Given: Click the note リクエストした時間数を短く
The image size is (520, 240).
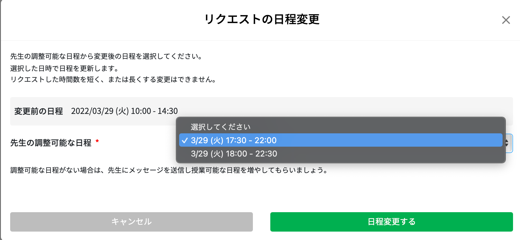Looking at the screenshot, I should [113, 79].
